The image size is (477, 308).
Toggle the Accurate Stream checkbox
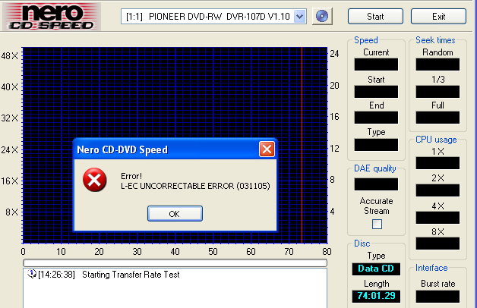click(377, 224)
